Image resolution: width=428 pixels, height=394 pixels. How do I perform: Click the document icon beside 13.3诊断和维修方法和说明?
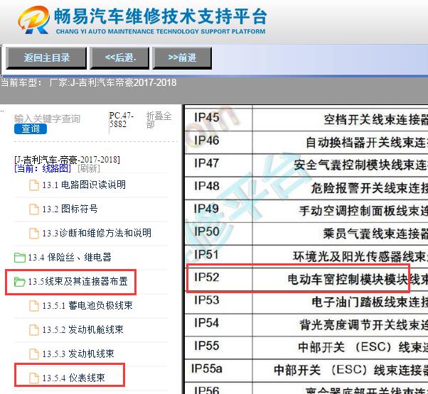click(34, 234)
